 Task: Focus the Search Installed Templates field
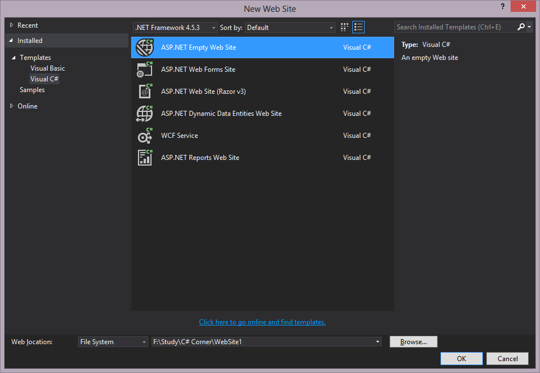(x=455, y=27)
